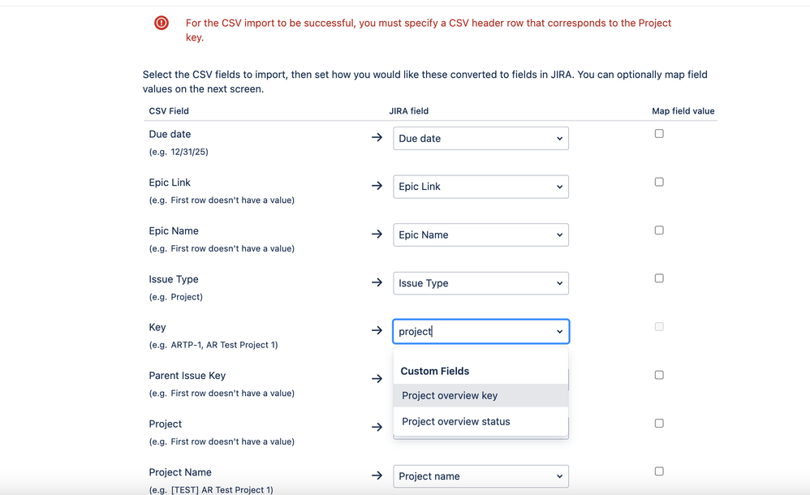Screen dimensions: 810x495
Task: Click the example 'ARTP-1, AR Test Project 1'
Action: [222, 345]
